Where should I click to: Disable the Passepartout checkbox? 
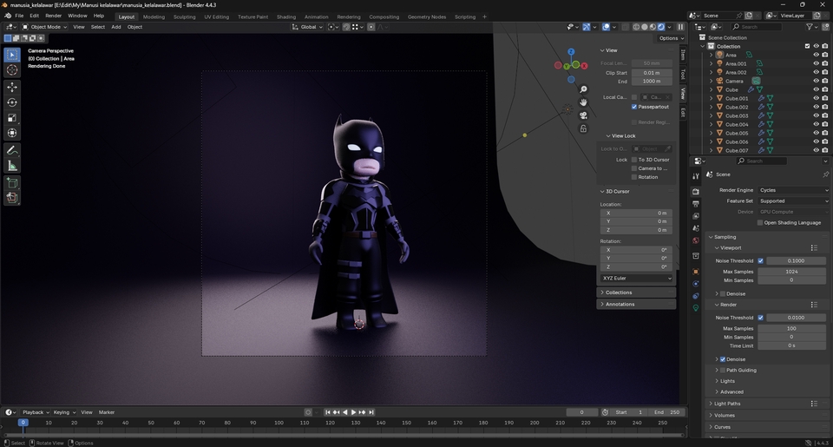tap(634, 107)
